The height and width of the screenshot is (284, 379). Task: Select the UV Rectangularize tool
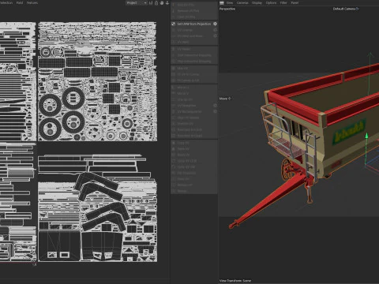tap(189, 111)
